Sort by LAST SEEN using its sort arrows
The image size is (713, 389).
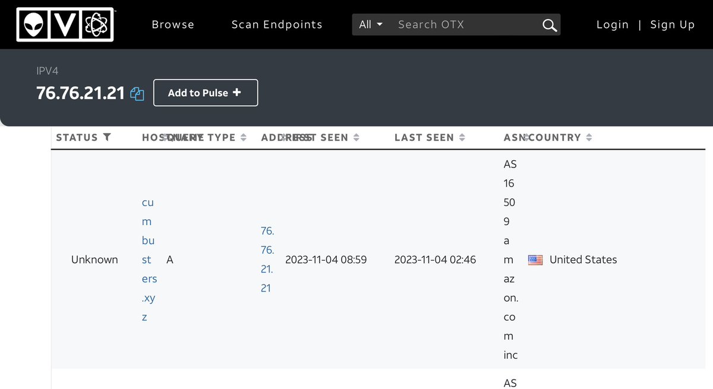click(462, 138)
